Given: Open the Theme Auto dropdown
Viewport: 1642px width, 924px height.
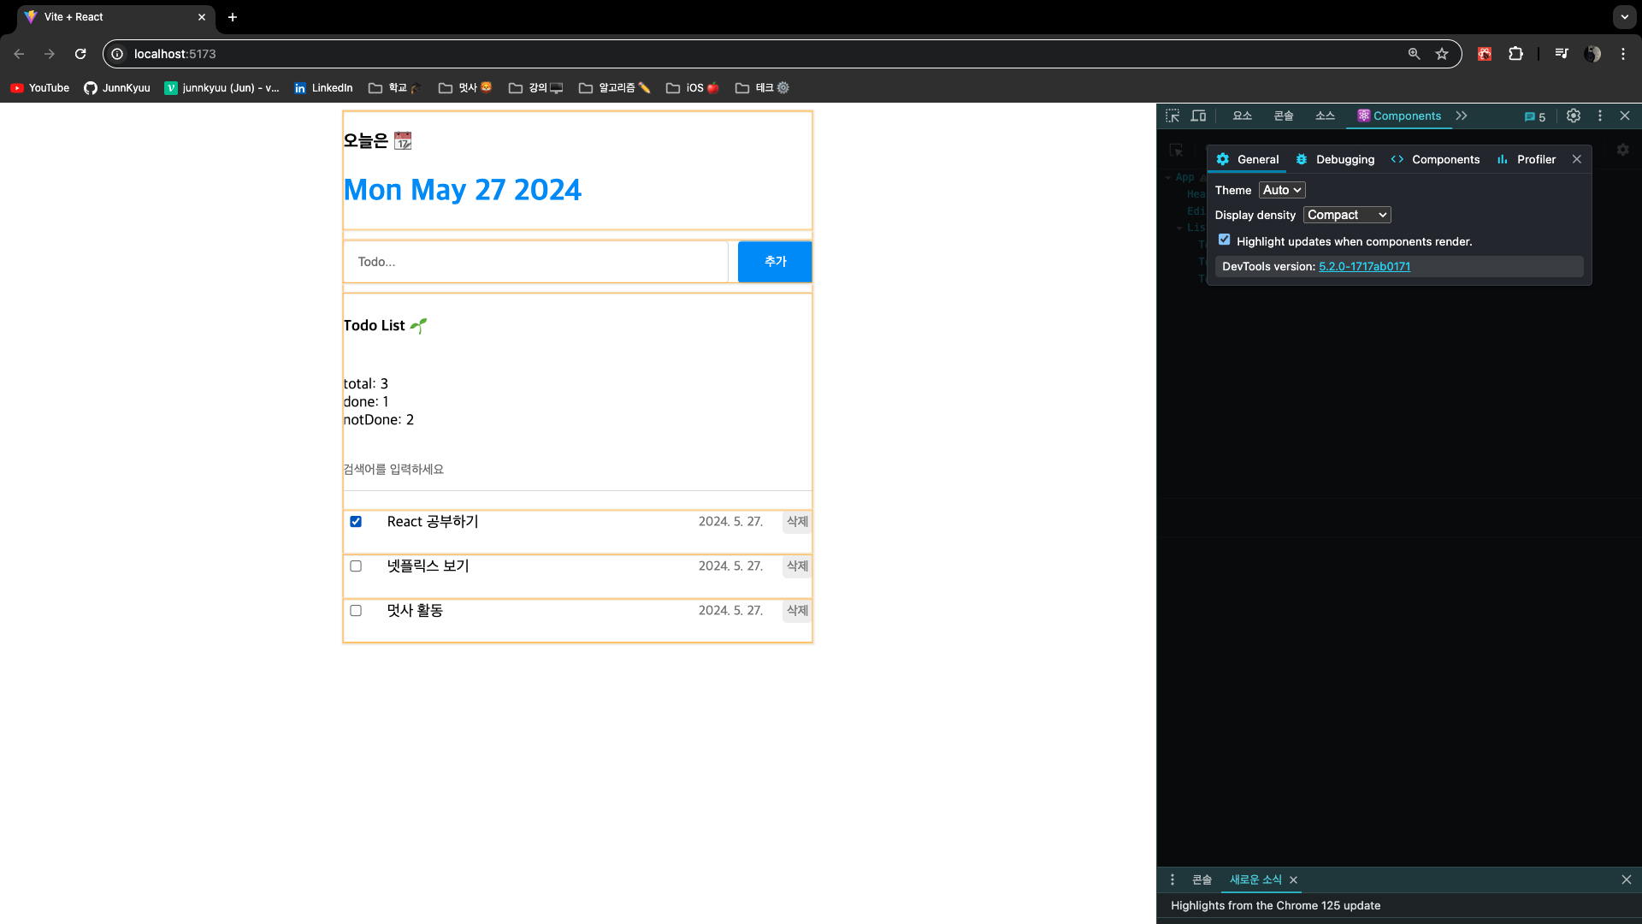Looking at the screenshot, I should (x=1281, y=190).
